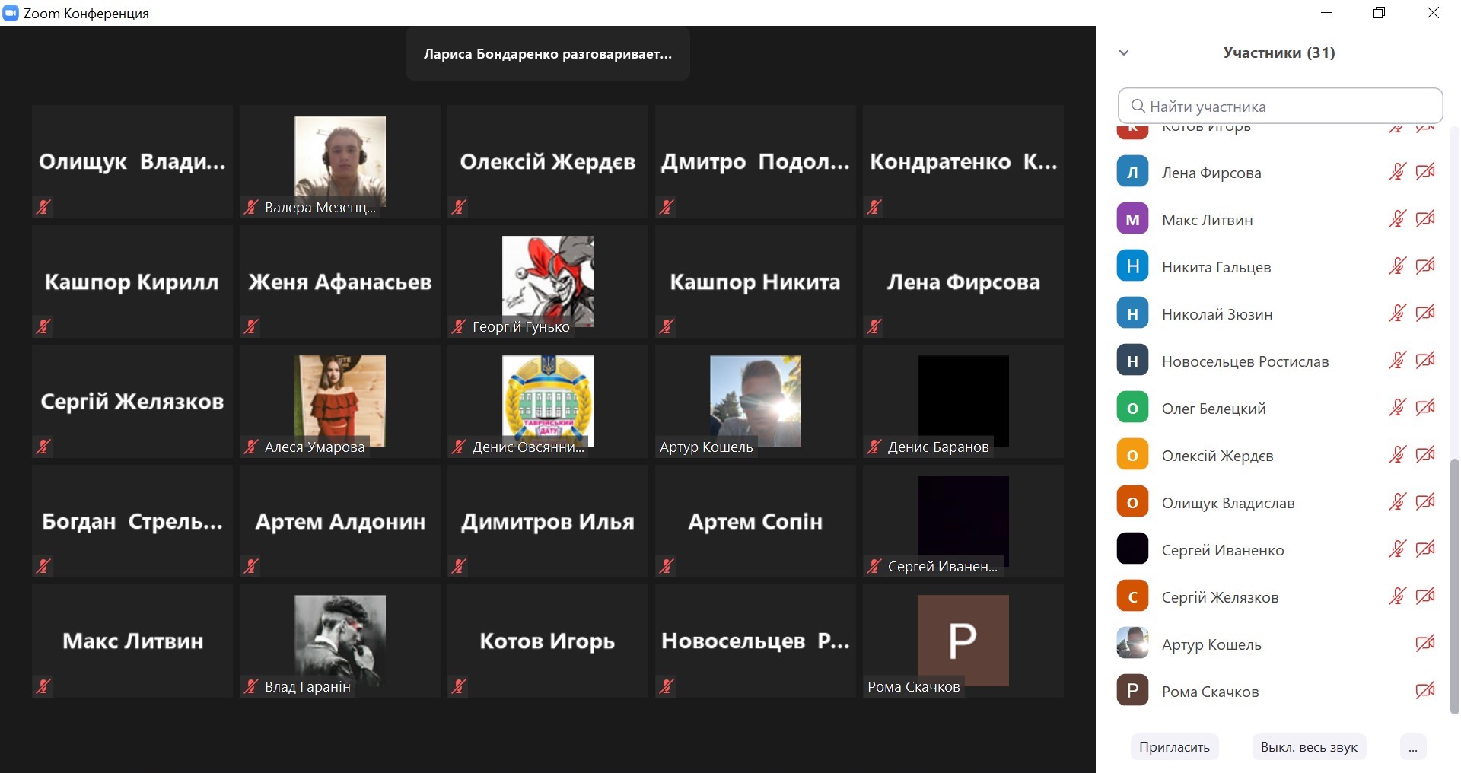Click Новосельцев Ростислав in the participants list

pyautogui.click(x=1245, y=361)
